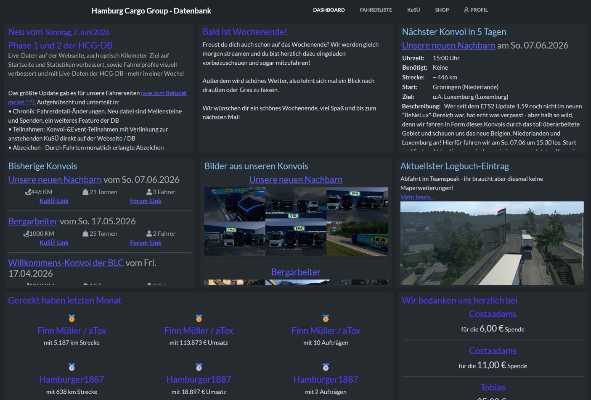The image size is (591, 400).
Task: Open Forum-Link for Unsere neuen Nachbarn convoy
Action: [146, 201]
